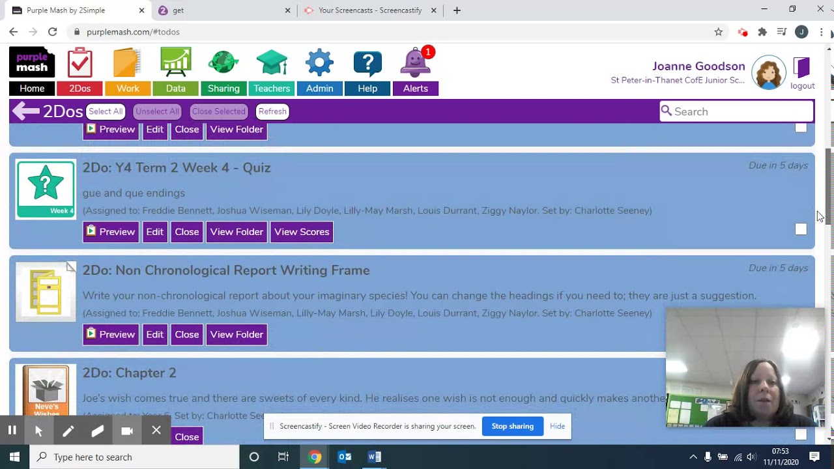
Task: Open Word from the taskbar
Action: (375, 457)
